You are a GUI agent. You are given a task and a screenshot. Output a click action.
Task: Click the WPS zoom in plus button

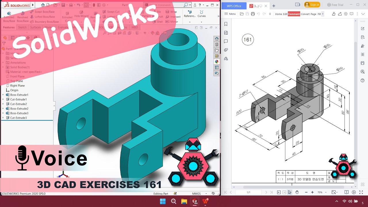[313, 192]
